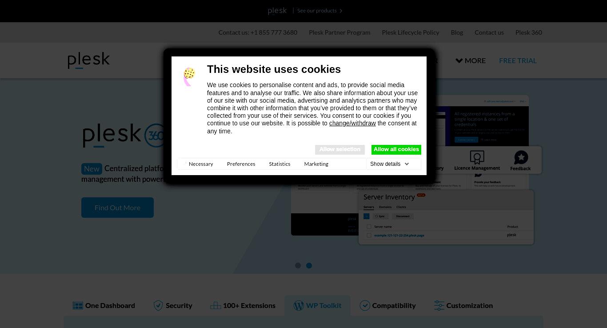This screenshot has width=607, height=328.
Task: Click the 100+ Extensions blocks icon
Action: [216, 305]
